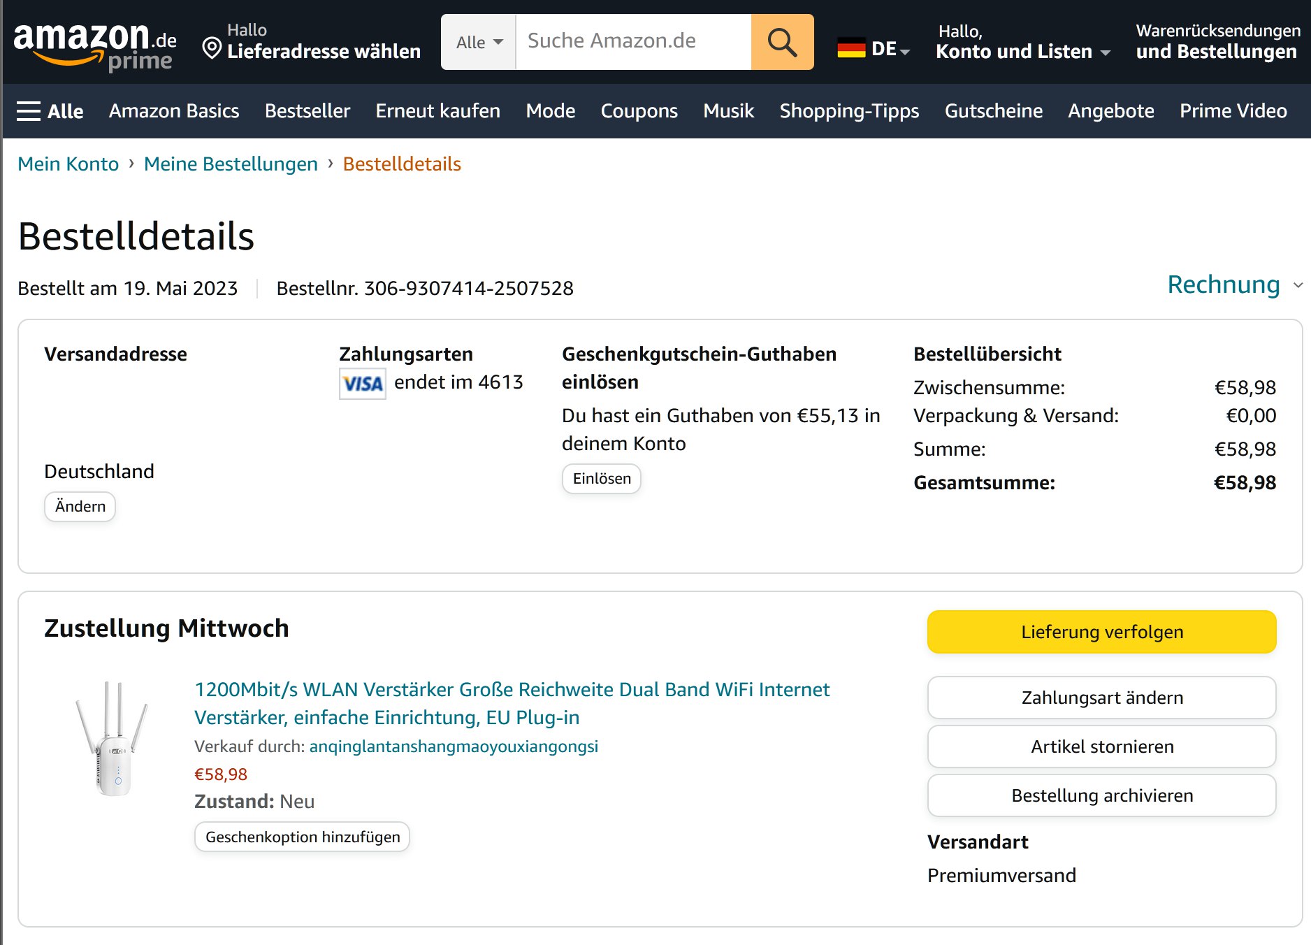The image size is (1311, 945).
Task: Open the seller anqinglantanshangmaoyouxiangongsi link
Action: click(454, 746)
